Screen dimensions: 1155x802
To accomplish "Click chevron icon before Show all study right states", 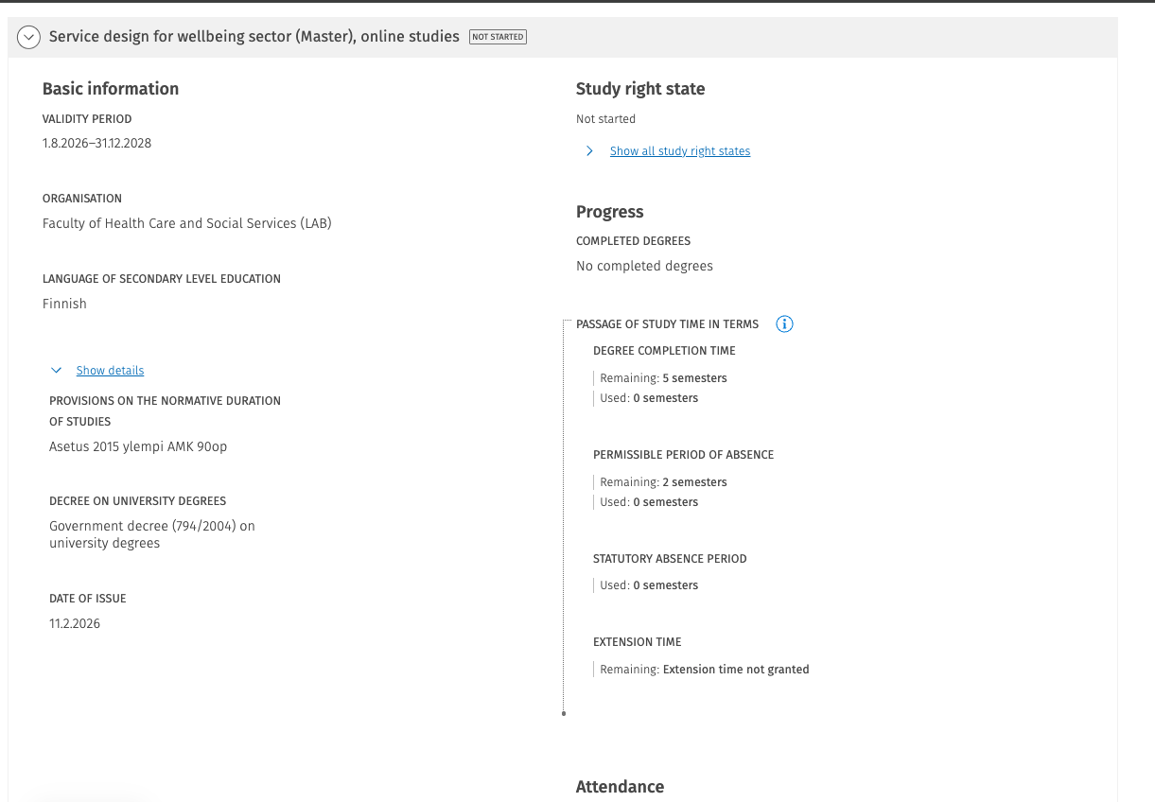I will (x=589, y=151).
